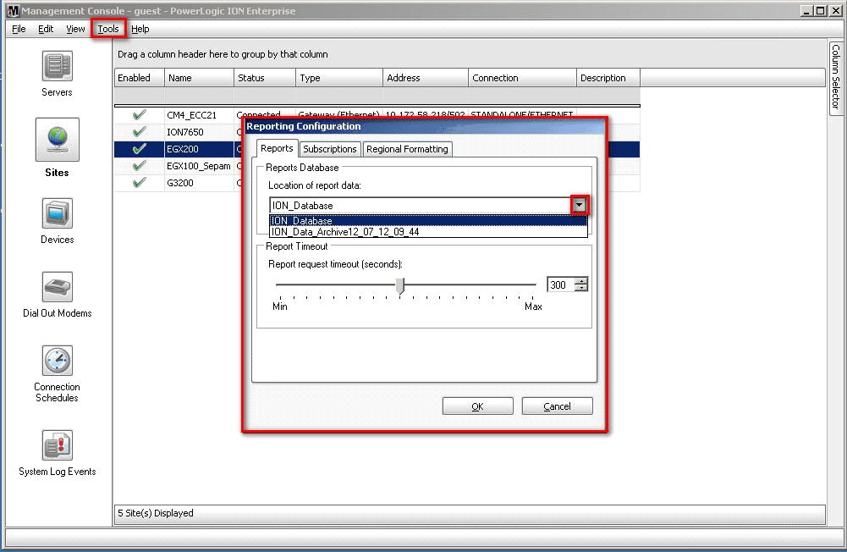The width and height of the screenshot is (847, 552).
Task: Toggle enabled checkmark for G3200
Action: (x=140, y=183)
